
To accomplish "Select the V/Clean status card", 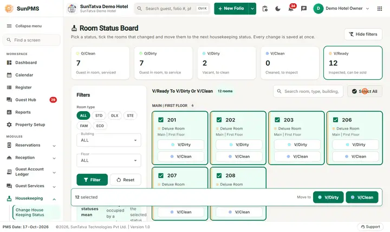I will click(x=290, y=63).
